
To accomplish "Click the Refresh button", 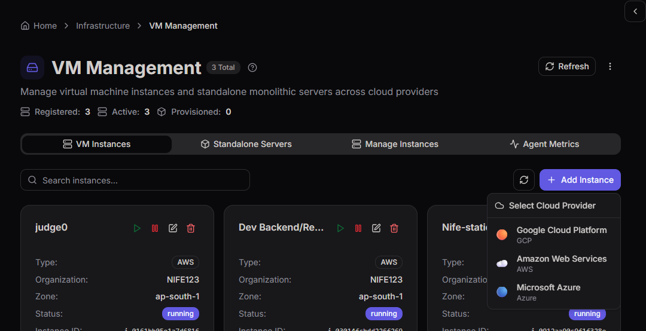I will [x=567, y=66].
